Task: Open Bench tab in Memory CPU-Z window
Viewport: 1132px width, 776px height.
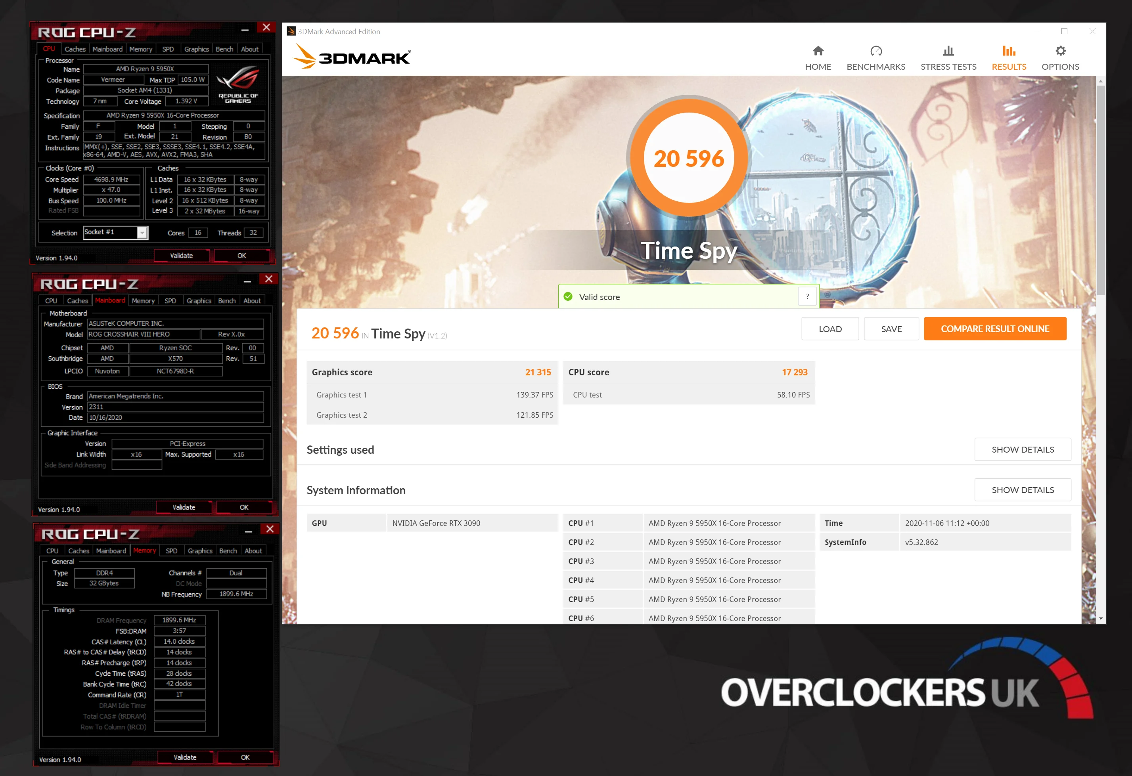Action: (228, 550)
